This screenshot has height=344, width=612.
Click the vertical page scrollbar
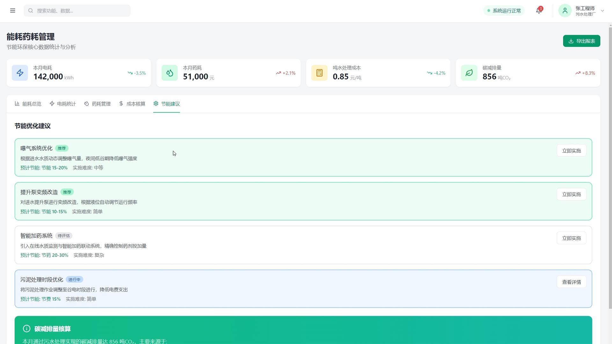coord(610,168)
